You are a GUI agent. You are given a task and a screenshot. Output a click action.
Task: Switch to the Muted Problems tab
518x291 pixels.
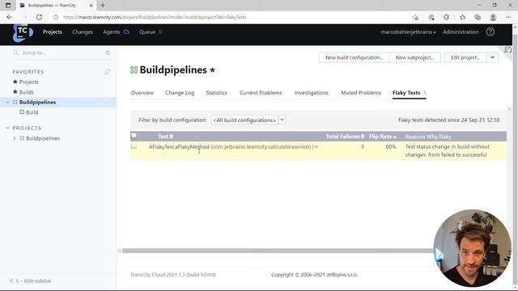point(361,93)
